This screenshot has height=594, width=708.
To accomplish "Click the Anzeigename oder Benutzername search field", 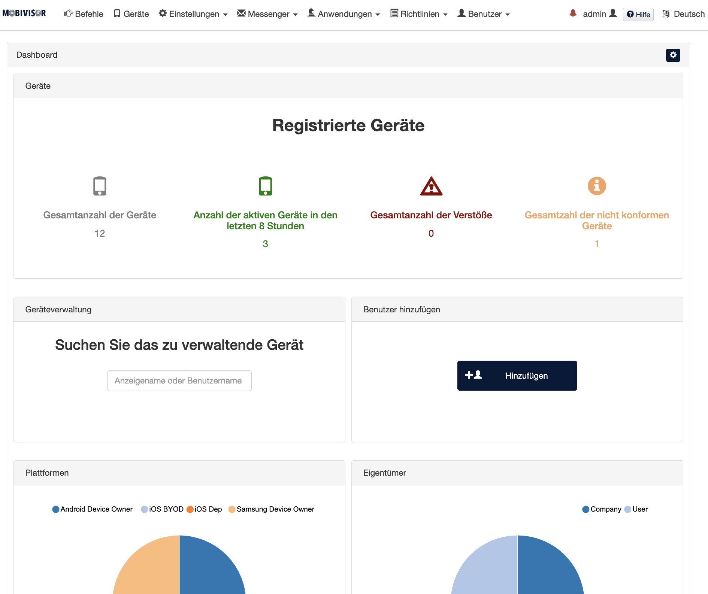I will (x=179, y=381).
